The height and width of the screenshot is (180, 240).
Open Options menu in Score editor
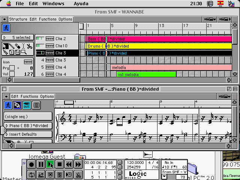[x=47, y=96]
